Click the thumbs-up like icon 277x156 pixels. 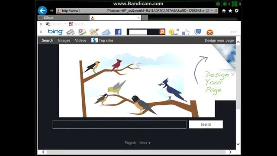[x=186, y=32]
